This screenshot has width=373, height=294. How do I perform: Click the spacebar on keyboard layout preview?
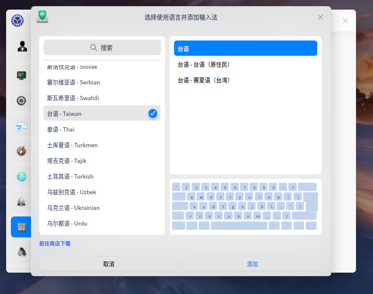click(239, 226)
